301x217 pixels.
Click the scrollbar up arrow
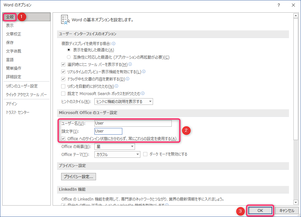(x=296, y=16)
